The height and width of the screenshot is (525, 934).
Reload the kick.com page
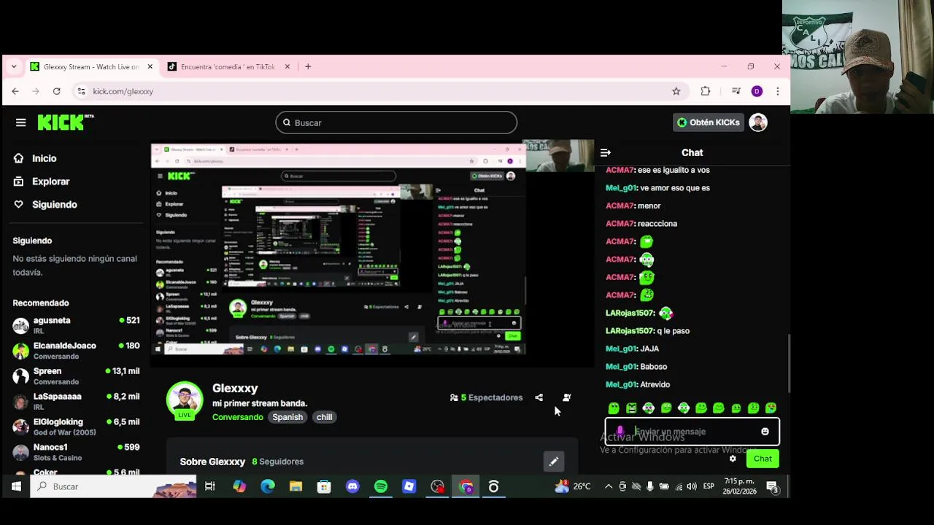tap(56, 91)
